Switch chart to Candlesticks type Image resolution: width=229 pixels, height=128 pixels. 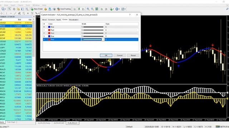[79, 9]
